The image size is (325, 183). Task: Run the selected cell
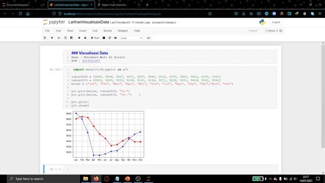95,38
